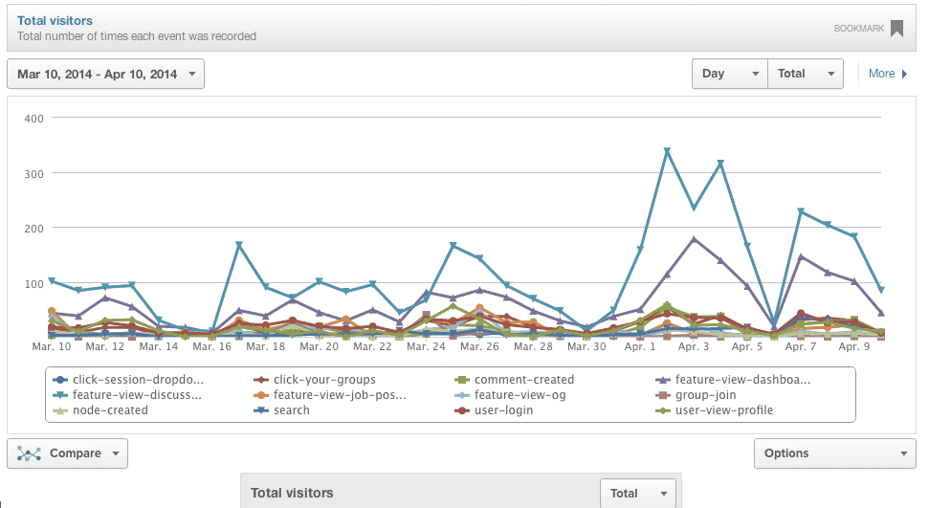The height and width of the screenshot is (508, 929).
Task: Click the More link
Action: [x=881, y=74]
